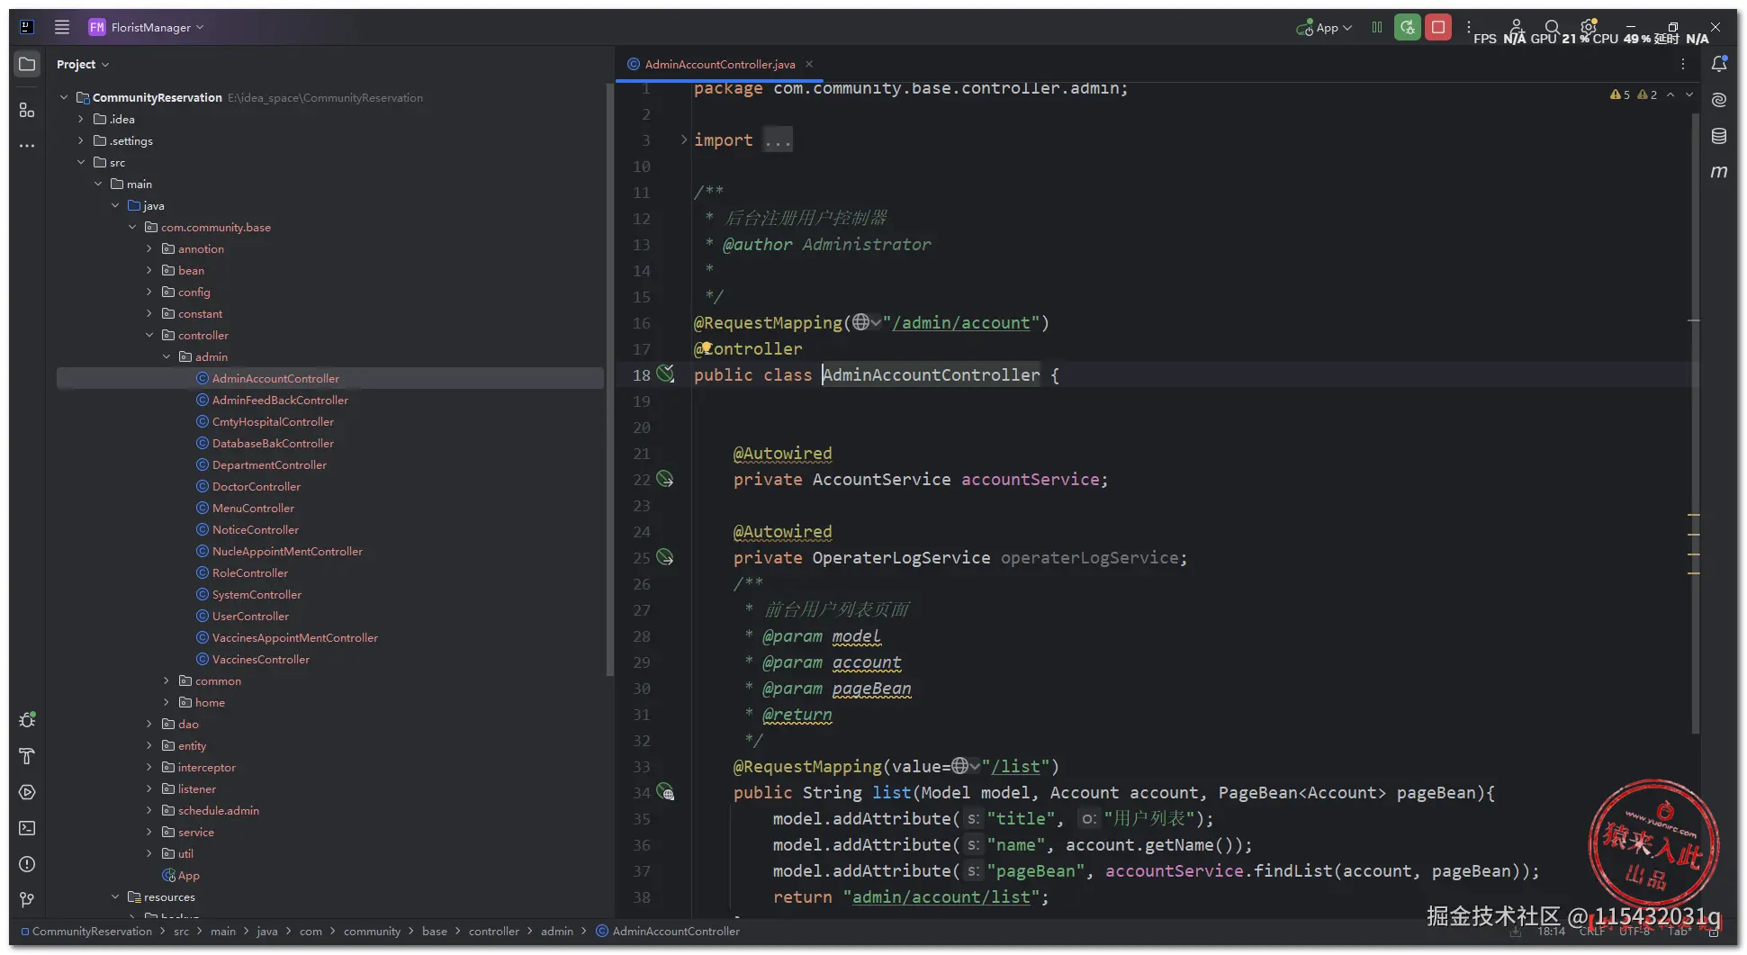Collapse the CommunityReservation root node
Screen dimensions: 1747x955
click(64, 97)
